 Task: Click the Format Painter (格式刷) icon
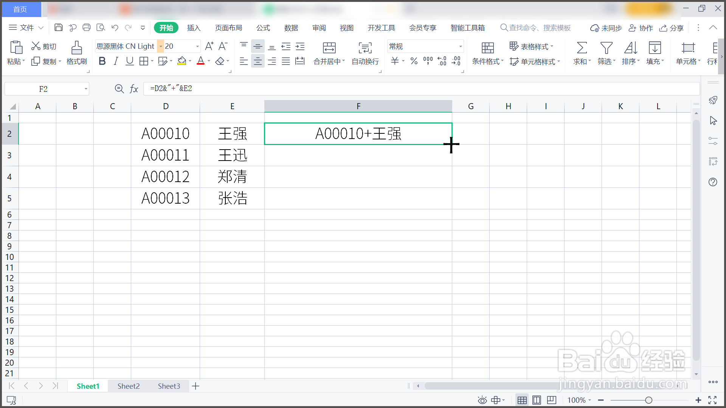point(76,48)
